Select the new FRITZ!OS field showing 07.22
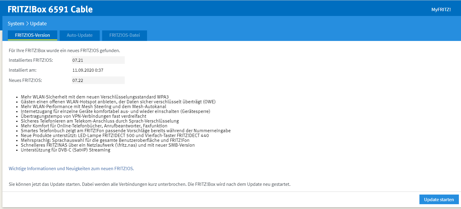The height and width of the screenshot is (209, 461). click(98, 80)
